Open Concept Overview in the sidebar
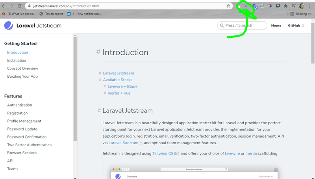 22,68
